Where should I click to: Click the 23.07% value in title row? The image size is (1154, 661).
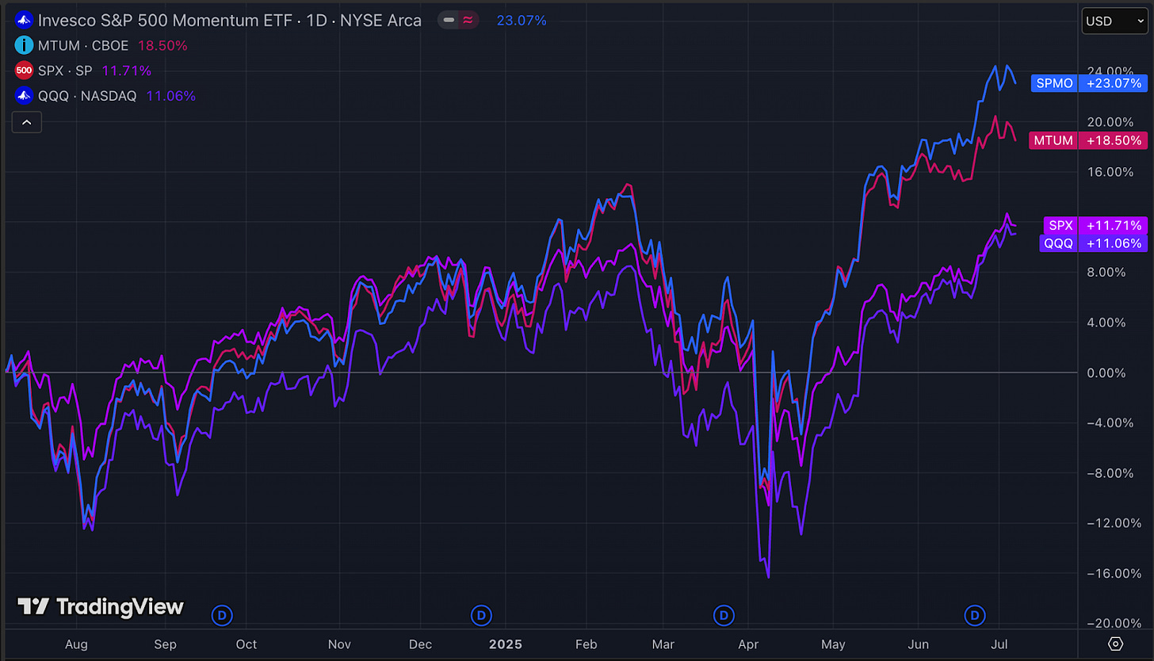click(522, 20)
